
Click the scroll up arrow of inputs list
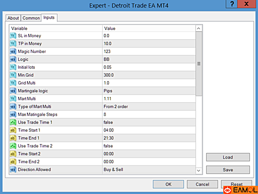coord(199,28)
